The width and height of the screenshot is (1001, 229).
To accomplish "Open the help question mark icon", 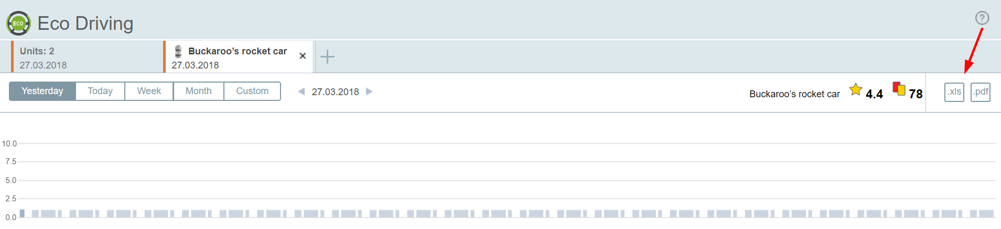I will pyautogui.click(x=982, y=18).
